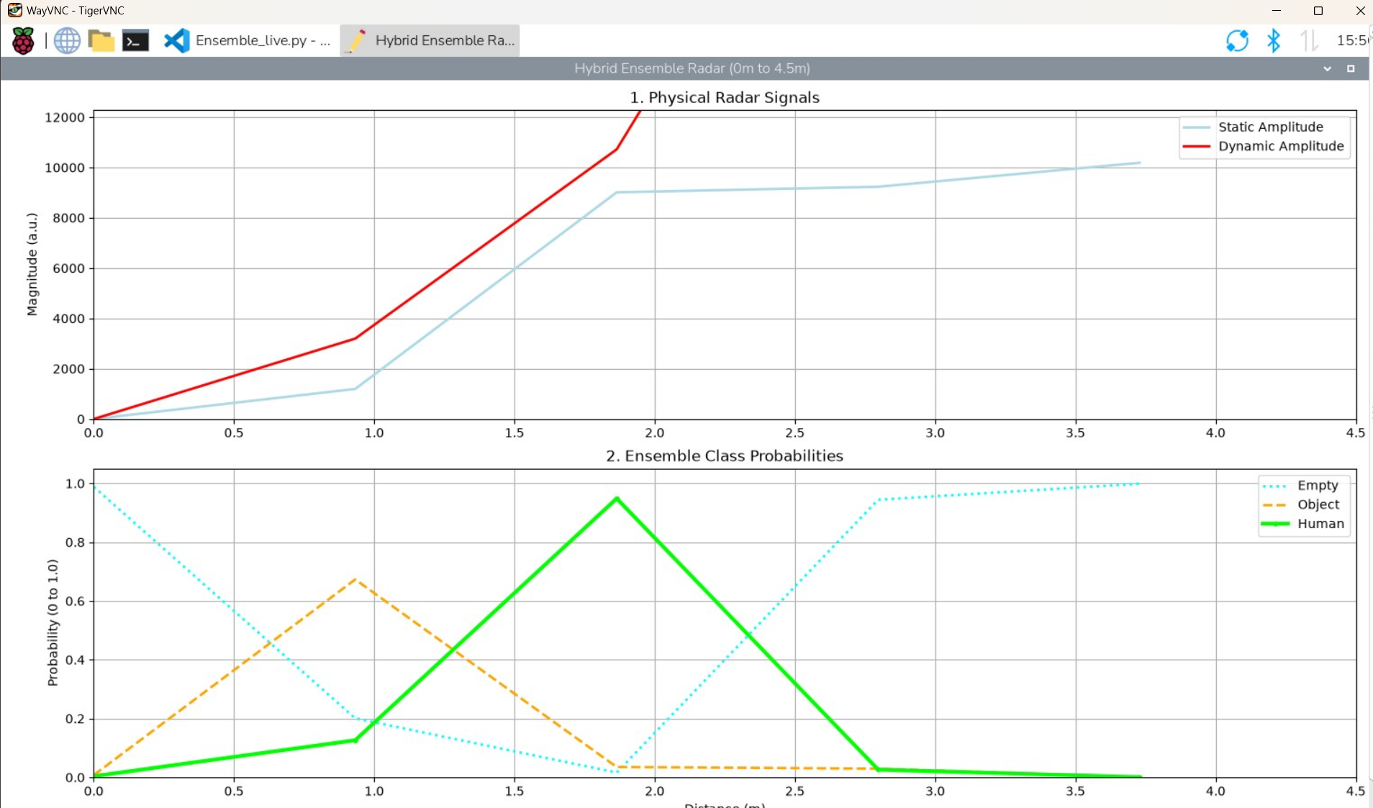Launch the web browser globe icon
The width and height of the screenshot is (1373, 808).
point(67,40)
